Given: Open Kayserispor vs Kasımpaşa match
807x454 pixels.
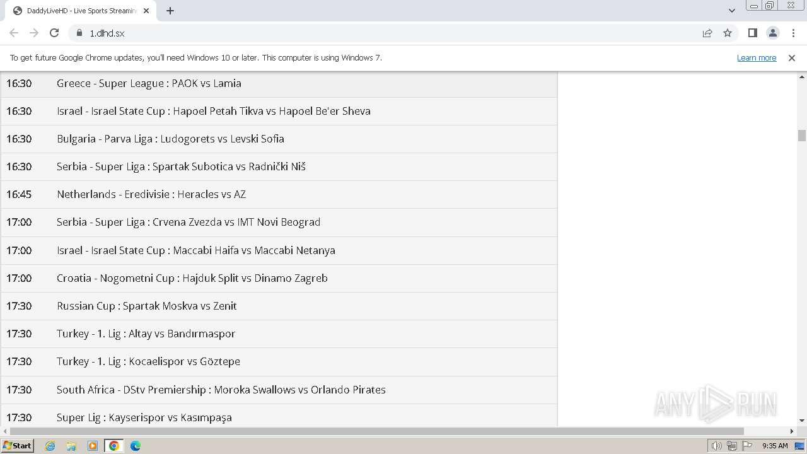Looking at the screenshot, I should [x=144, y=417].
